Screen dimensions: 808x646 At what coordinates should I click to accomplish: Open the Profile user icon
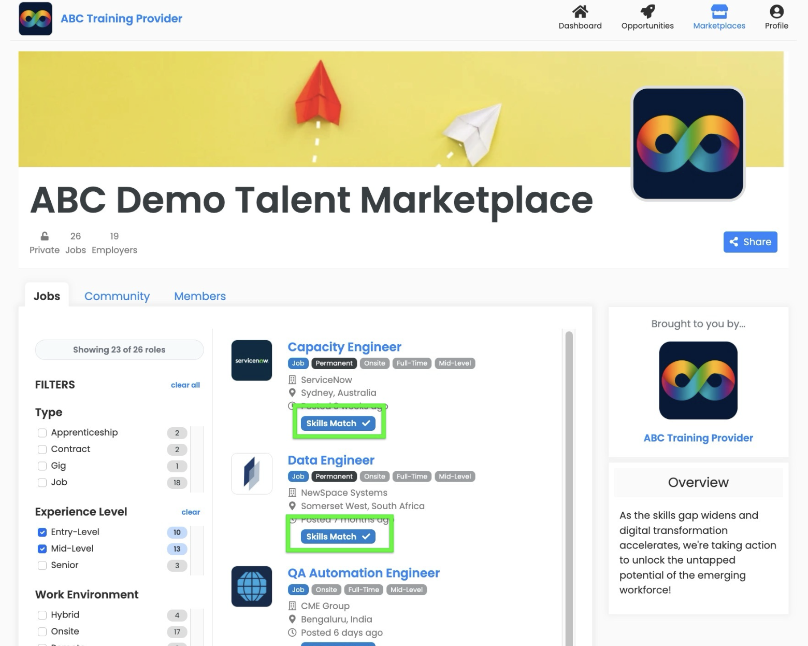[776, 11]
